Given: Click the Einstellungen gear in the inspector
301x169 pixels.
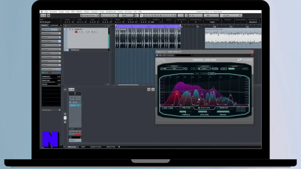Looking at the screenshot, I should [59, 110].
